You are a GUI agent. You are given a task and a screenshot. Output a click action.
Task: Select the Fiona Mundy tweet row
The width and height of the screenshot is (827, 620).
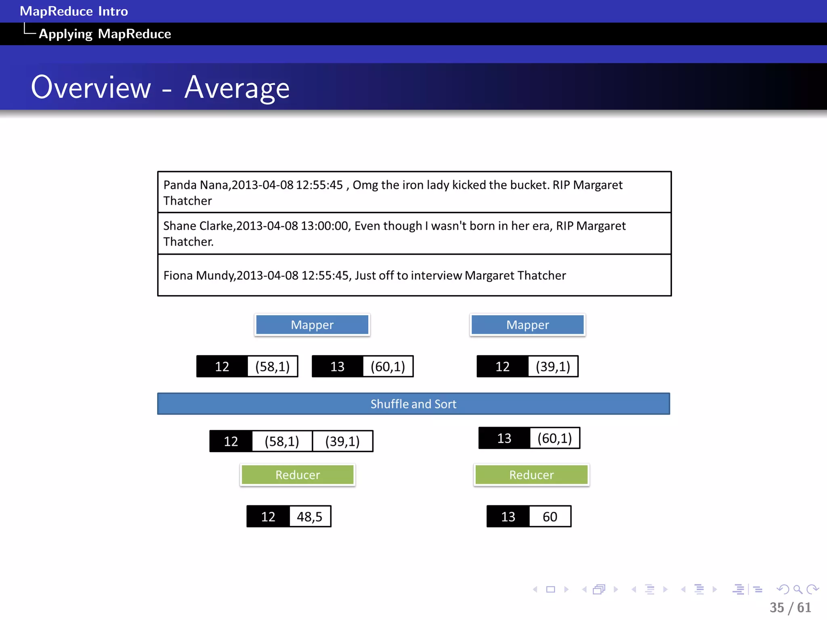click(414, 275)
